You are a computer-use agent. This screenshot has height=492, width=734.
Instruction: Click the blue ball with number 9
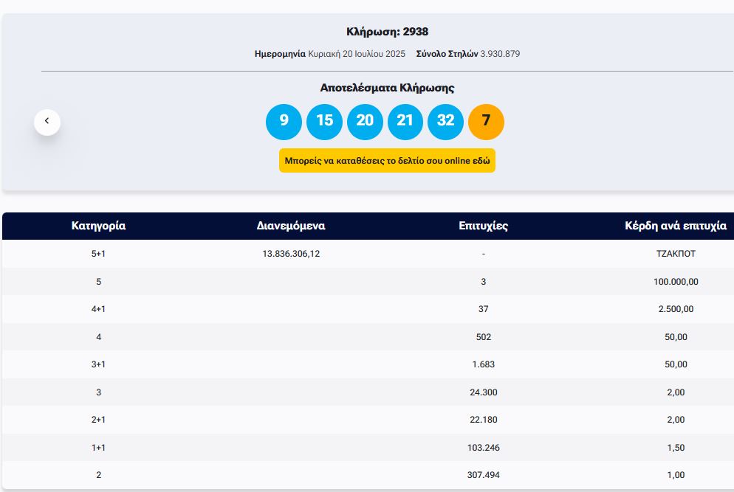(x=284, y=122)
